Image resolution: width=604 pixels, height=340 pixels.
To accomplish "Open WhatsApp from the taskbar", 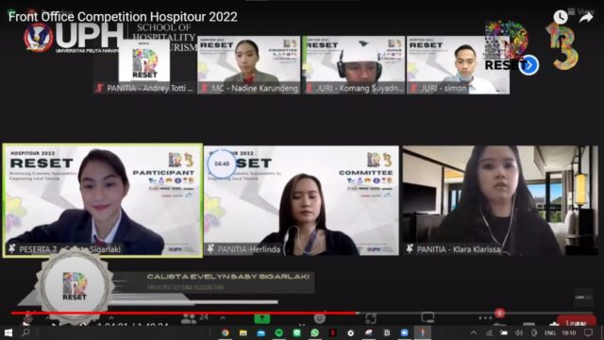I will pos(314,332).
